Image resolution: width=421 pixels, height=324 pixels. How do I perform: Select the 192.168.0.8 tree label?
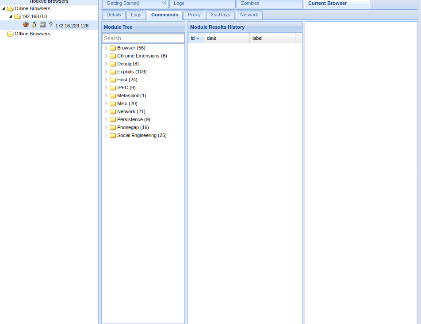pyautogui.click(x=34, y=17)
